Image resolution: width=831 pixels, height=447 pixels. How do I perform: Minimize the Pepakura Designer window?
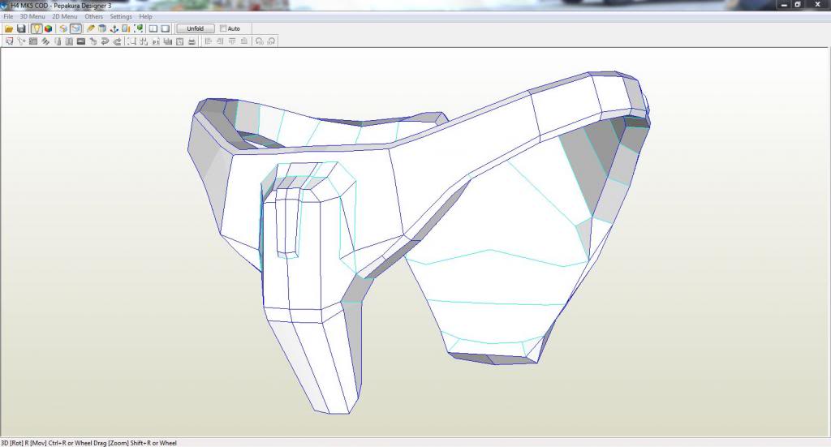pyautogui.click(x=785, y=5)
